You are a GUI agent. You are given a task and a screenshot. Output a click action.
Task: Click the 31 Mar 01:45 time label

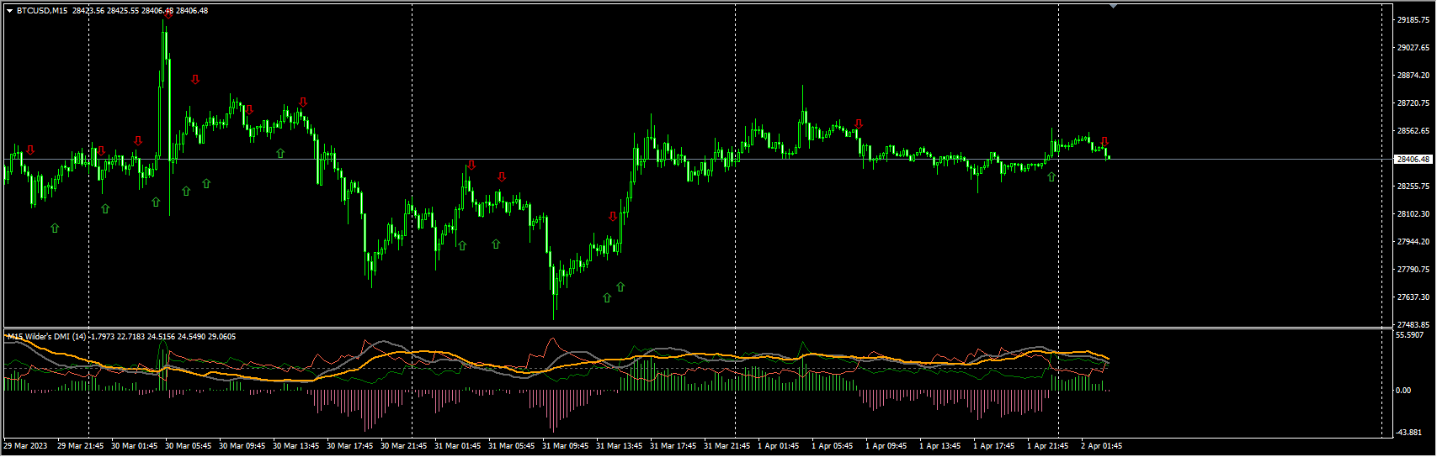457,446
